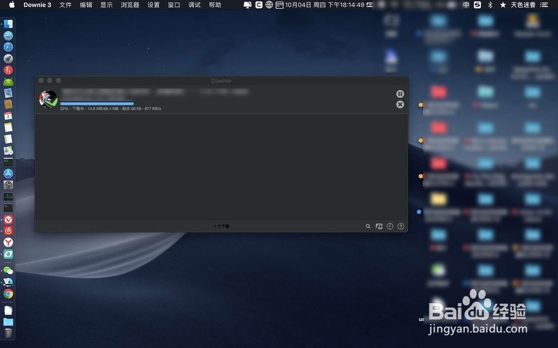This screenshot has width=558, height=348.
Task: Open Finder from the Dock
Action: [x=8, y=24]
